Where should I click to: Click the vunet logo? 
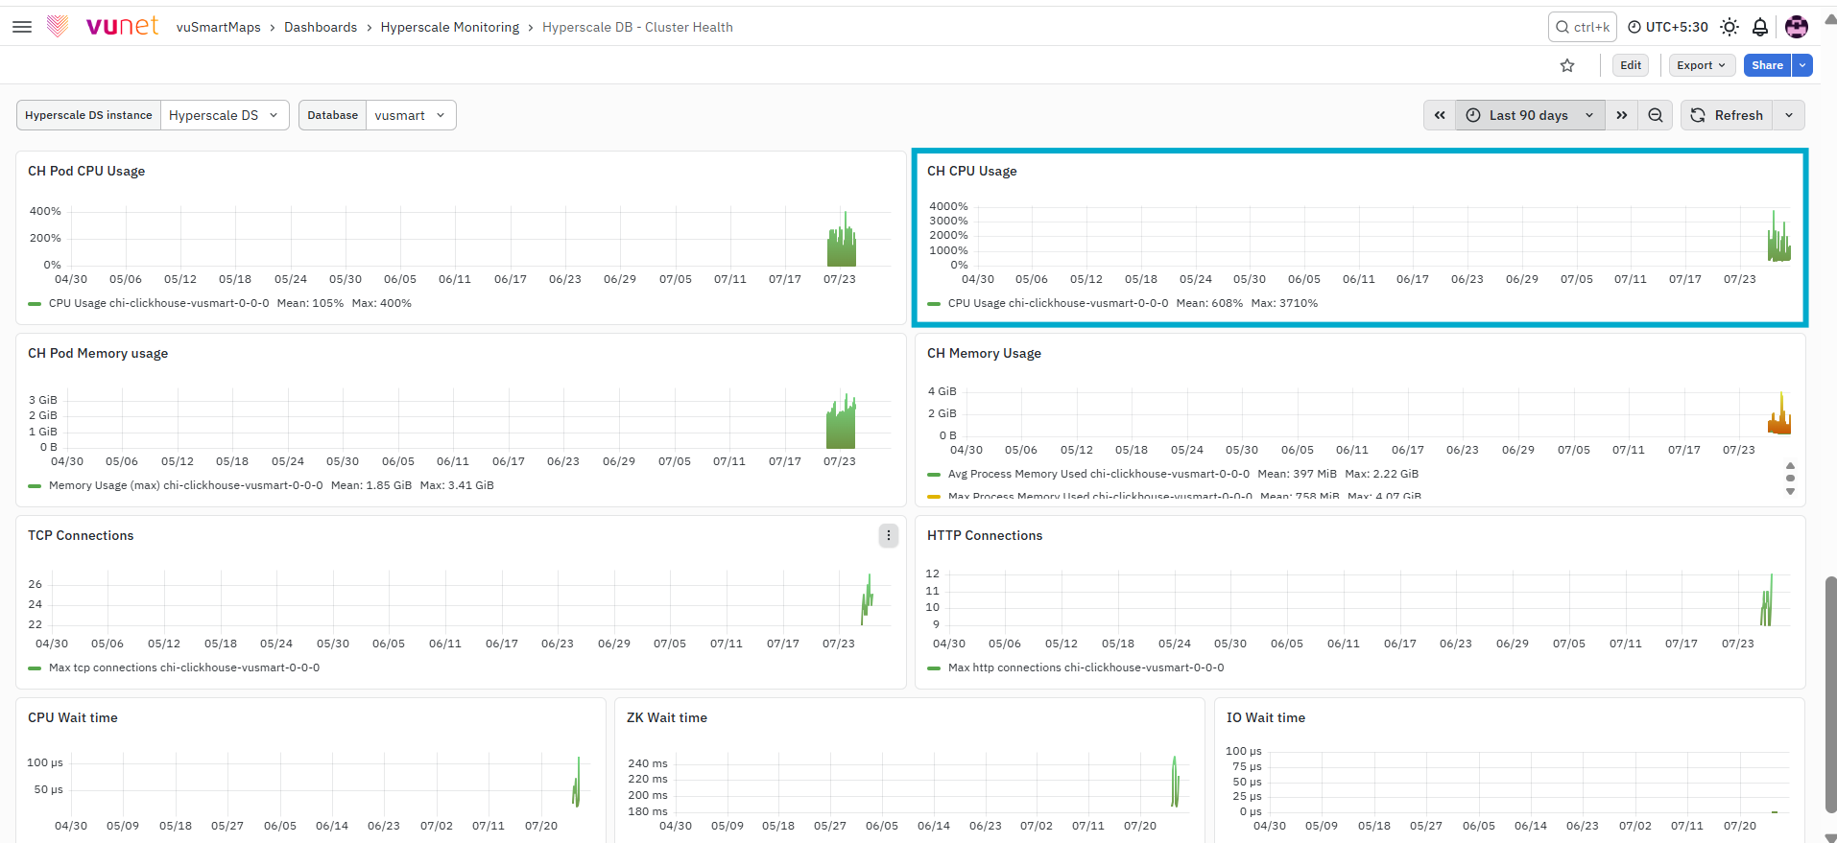(x=103, y=27)
